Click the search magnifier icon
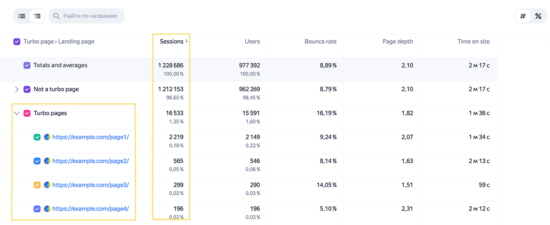This screenshot has width=550, height=225. pyautogui.click(x=57, y=16)
